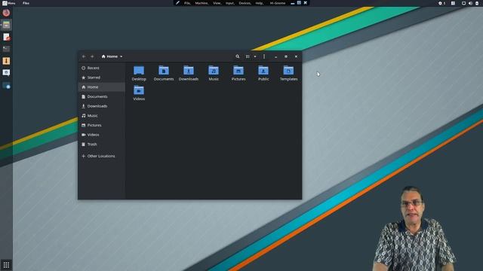The height and width of the screenshot is (271, 483).
Task: Show all applications grid button
Action: pos(6,265)
